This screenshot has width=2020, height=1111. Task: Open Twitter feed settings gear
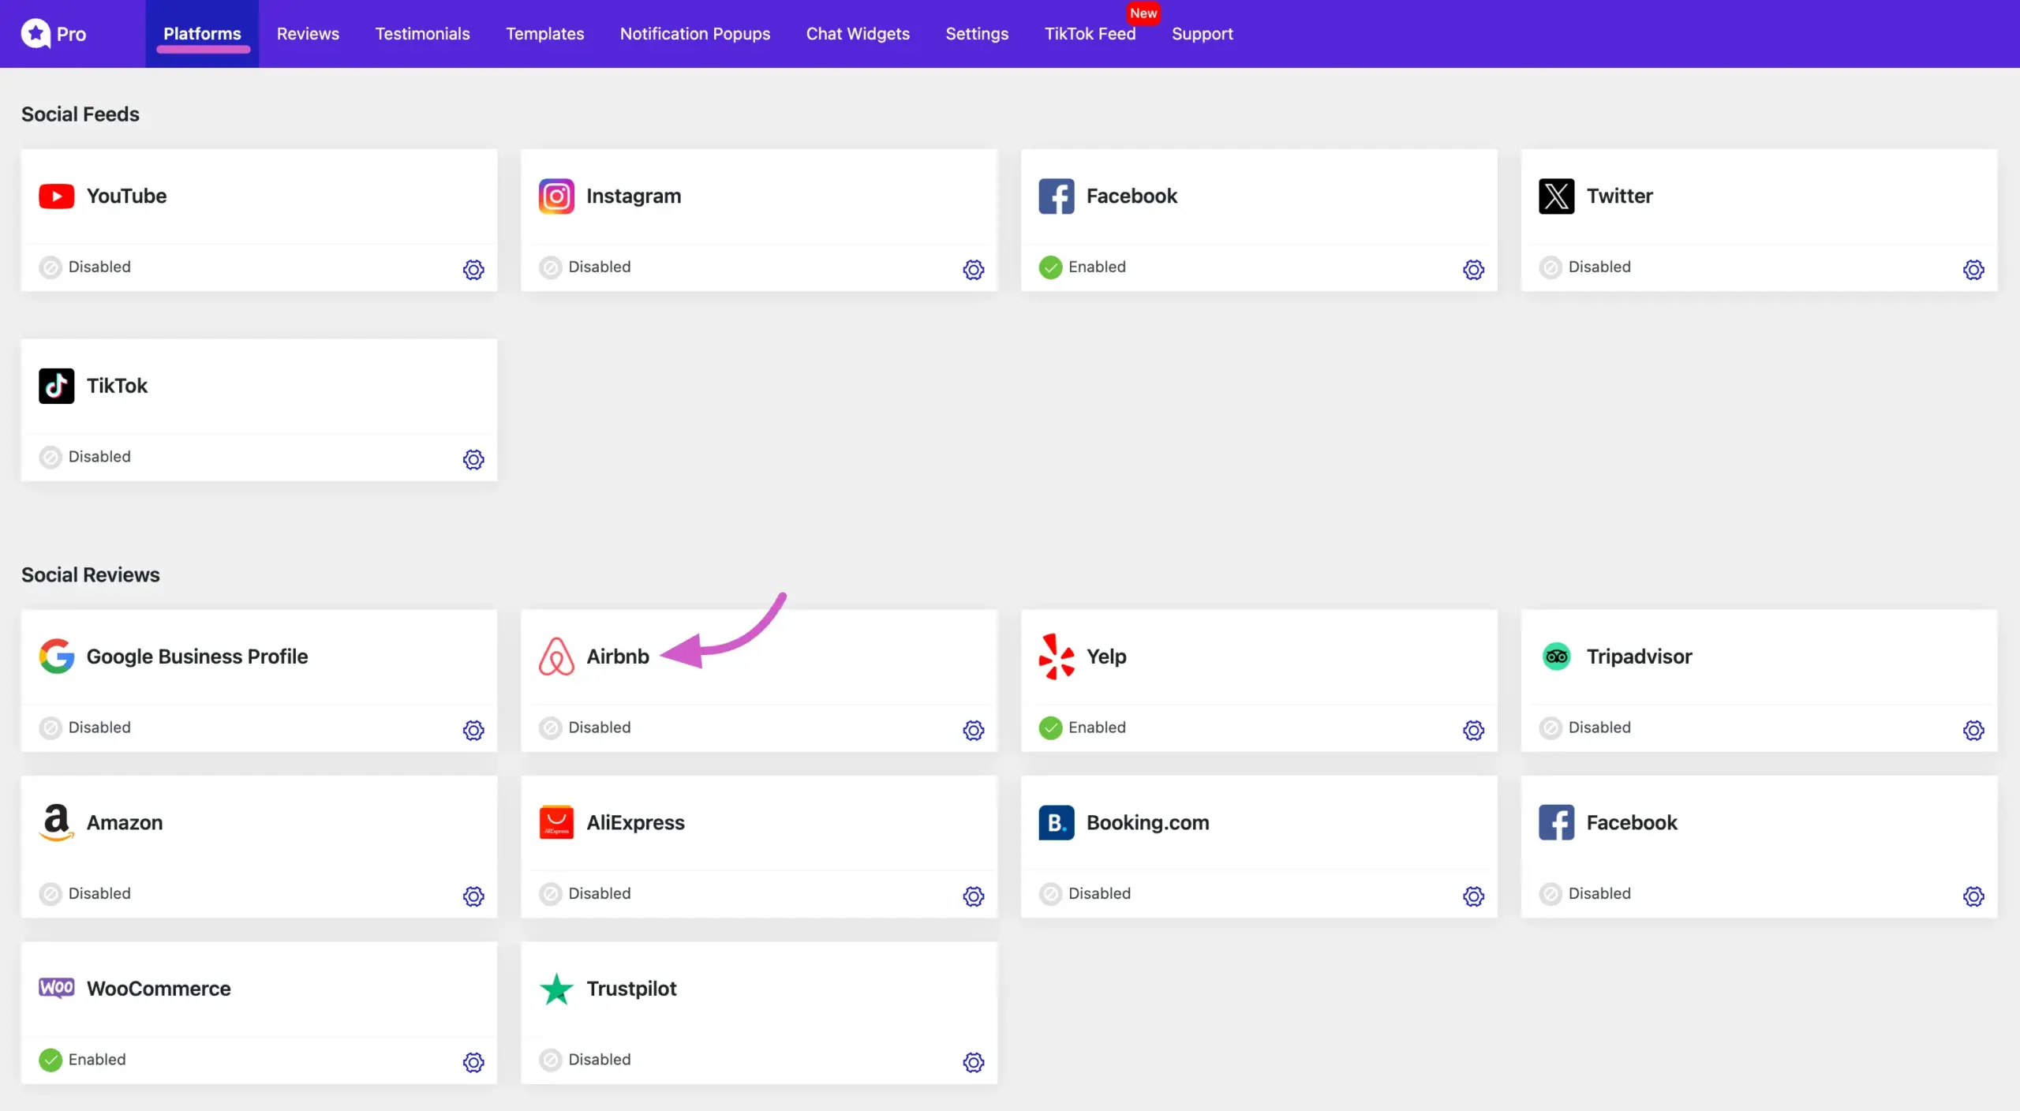(x=1973, y=270)
